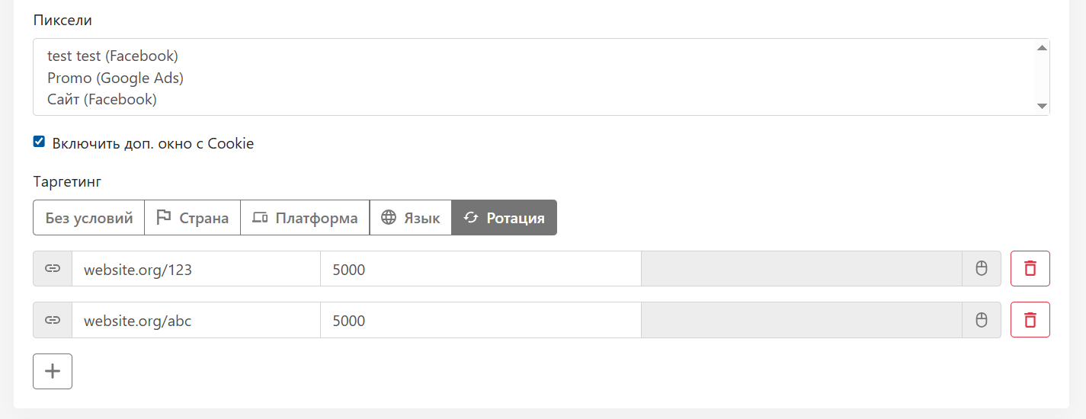Click link icon beside website.org/abc

(53, 320)
